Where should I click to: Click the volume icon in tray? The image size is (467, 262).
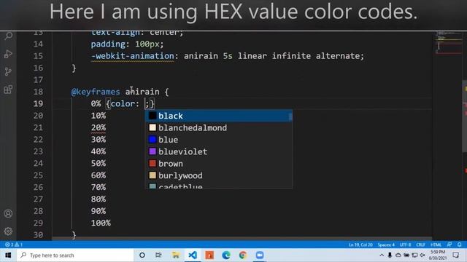tap(422, 255)
